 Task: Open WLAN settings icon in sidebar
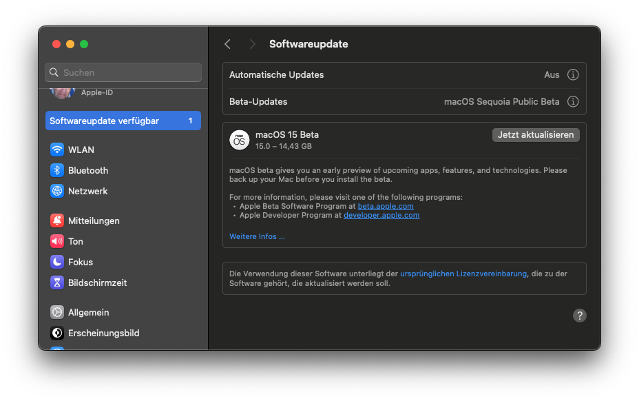(x=57, y=150)
